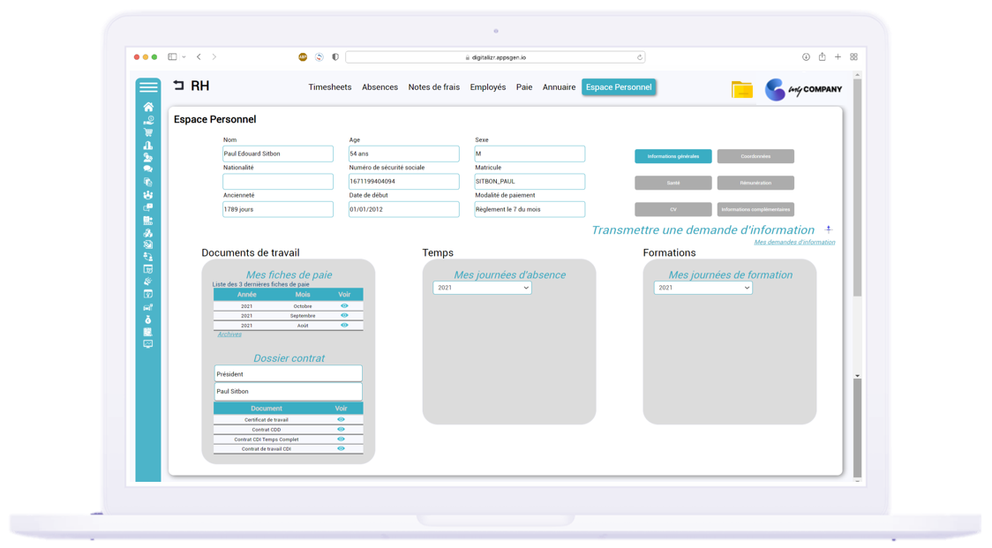The image size is (992, 548).
Task: Go back with browser back arrow
Action: click(x=199, y=57)
